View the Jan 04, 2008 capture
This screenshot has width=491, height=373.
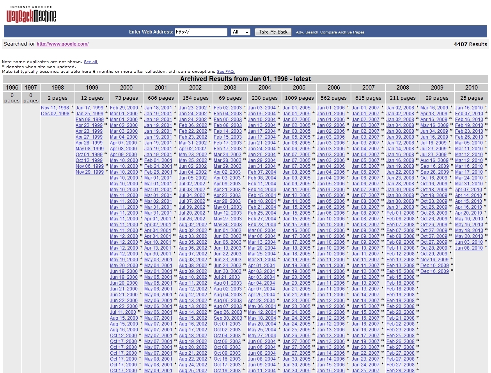pyautogui.click(x=400, y=125)
